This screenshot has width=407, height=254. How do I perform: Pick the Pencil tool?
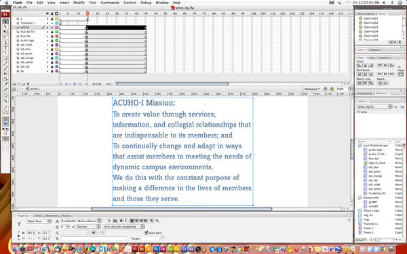tap(5, 63)
